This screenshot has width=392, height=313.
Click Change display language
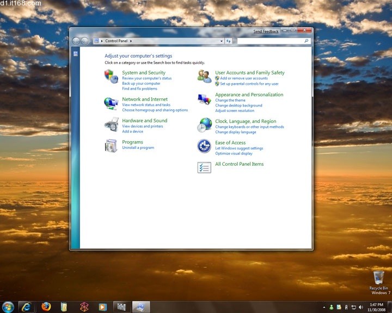[x=236, y=132]
